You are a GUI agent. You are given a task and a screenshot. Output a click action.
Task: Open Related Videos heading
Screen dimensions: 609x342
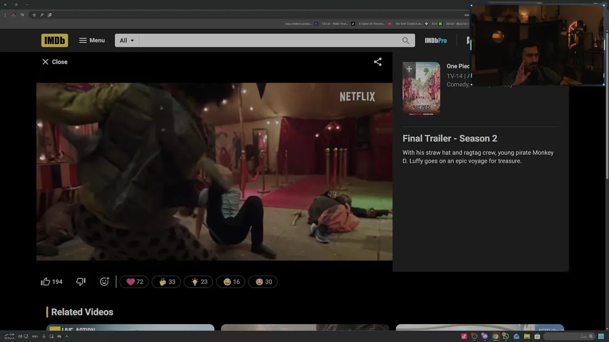click(82, 312)
